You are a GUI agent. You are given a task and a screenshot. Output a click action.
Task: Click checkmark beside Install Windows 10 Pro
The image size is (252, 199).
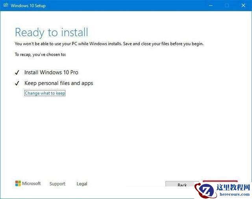[17, 73]
